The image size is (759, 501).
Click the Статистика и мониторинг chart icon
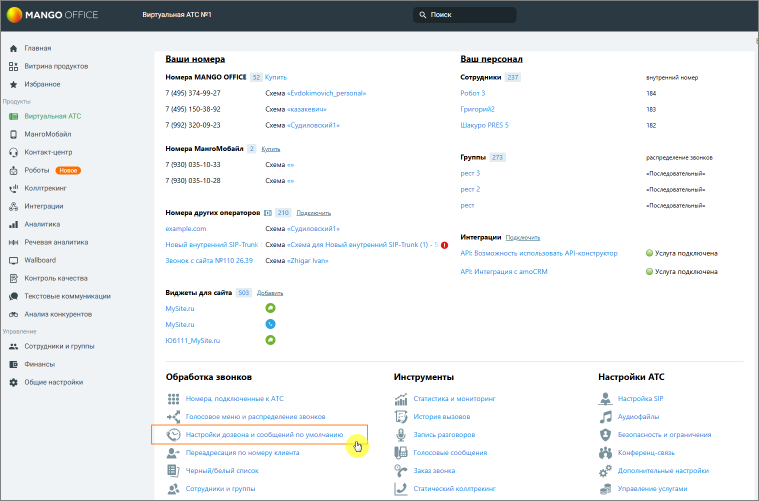coord(401,399)
